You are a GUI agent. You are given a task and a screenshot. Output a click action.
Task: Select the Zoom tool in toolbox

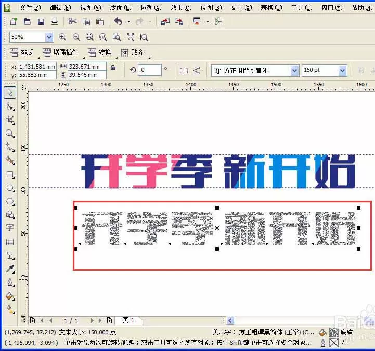pos(10,134)
